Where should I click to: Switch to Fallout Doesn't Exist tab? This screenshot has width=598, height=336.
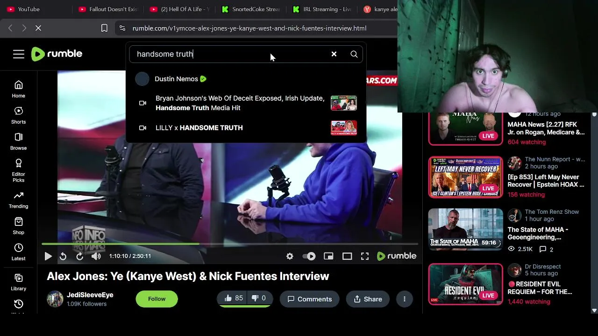pyautogui.click(x=108, y=9)
